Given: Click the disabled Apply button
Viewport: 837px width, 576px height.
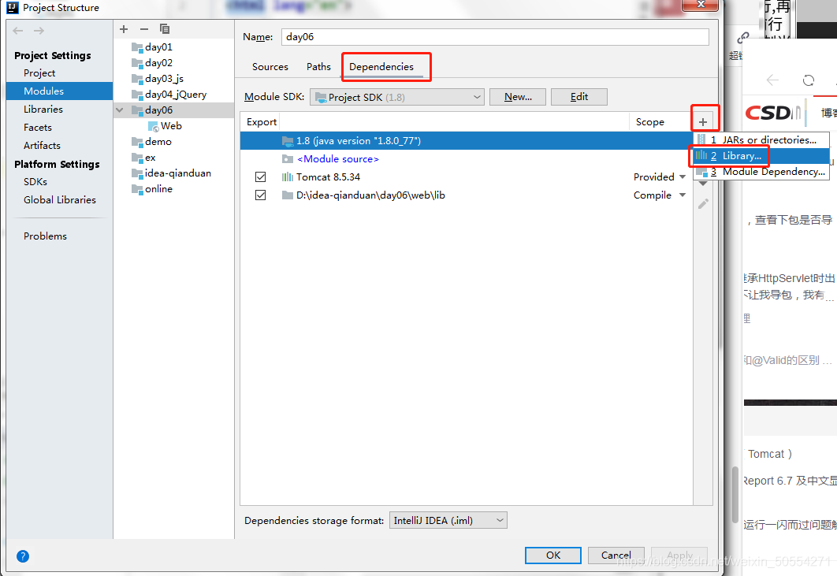Looking at the screenshot, I should pos(679,556).
